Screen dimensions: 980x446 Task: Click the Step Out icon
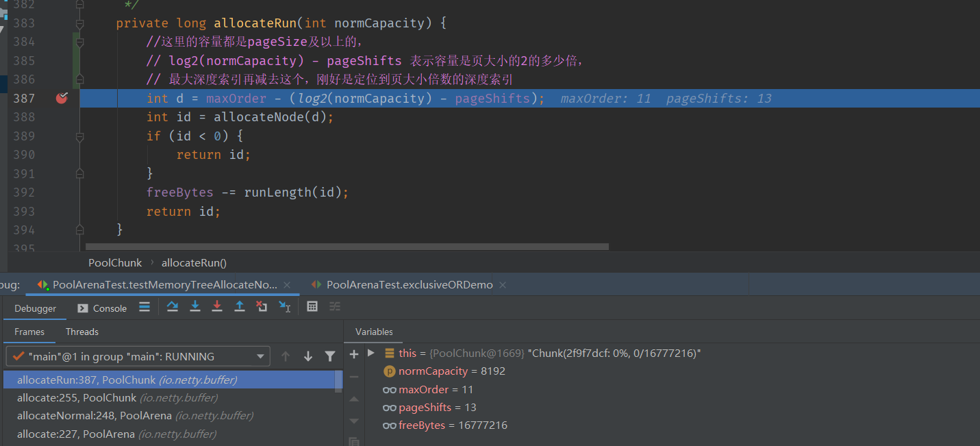[240, 307]
